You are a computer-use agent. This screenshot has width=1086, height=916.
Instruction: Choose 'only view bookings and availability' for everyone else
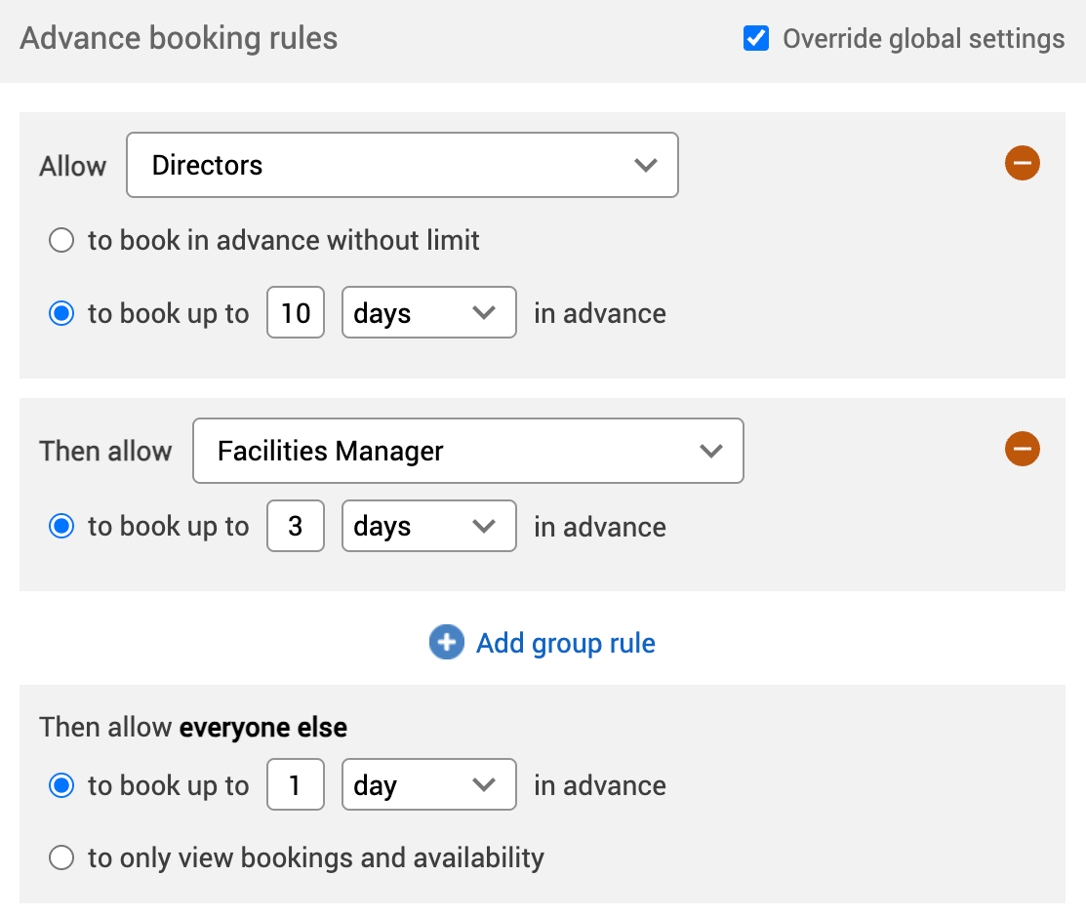click(x=60, y=856)
